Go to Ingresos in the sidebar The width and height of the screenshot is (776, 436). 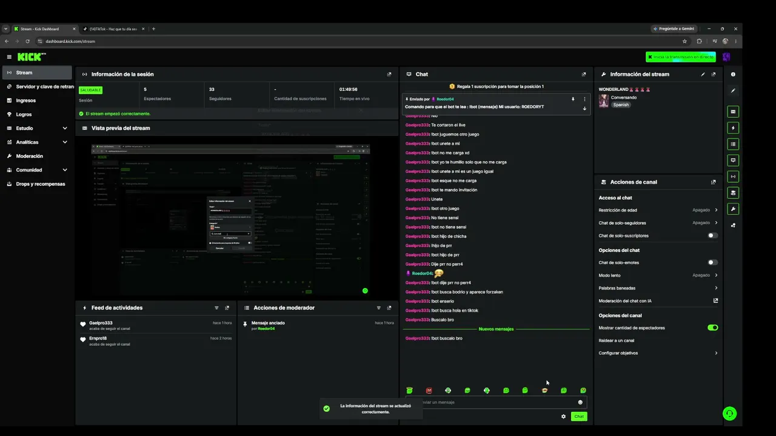[x=38, y=101]
